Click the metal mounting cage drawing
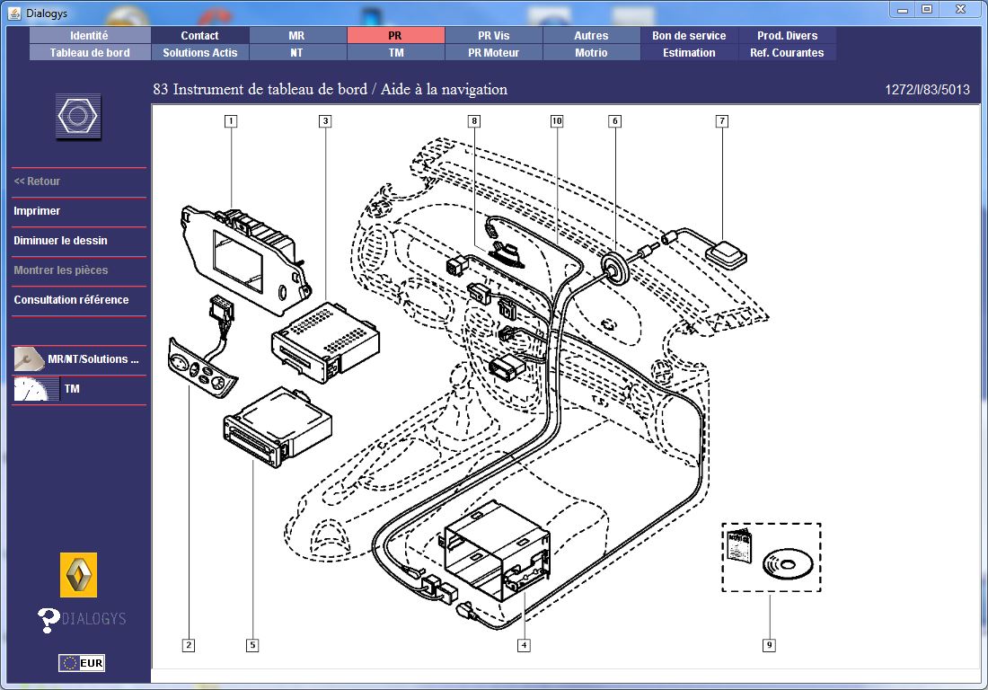988x690 pixels. 497,550
